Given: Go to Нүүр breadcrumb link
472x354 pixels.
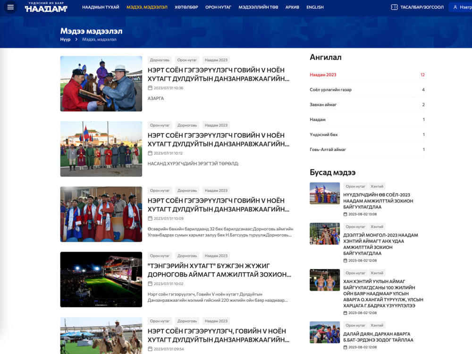Looking at the screenshot, I should pos(65,40).
